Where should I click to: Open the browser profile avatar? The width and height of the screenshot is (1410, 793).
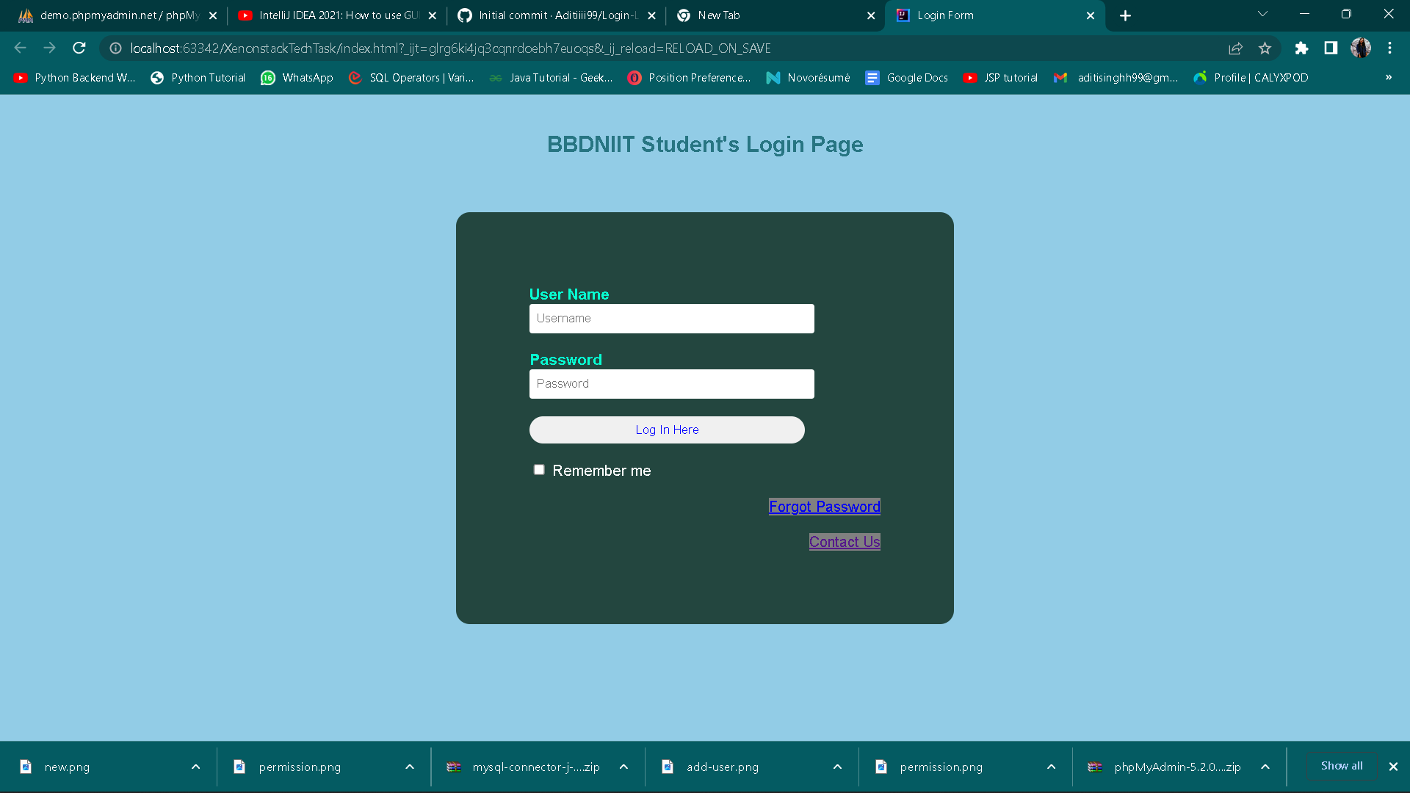(x=1361, y=48)
